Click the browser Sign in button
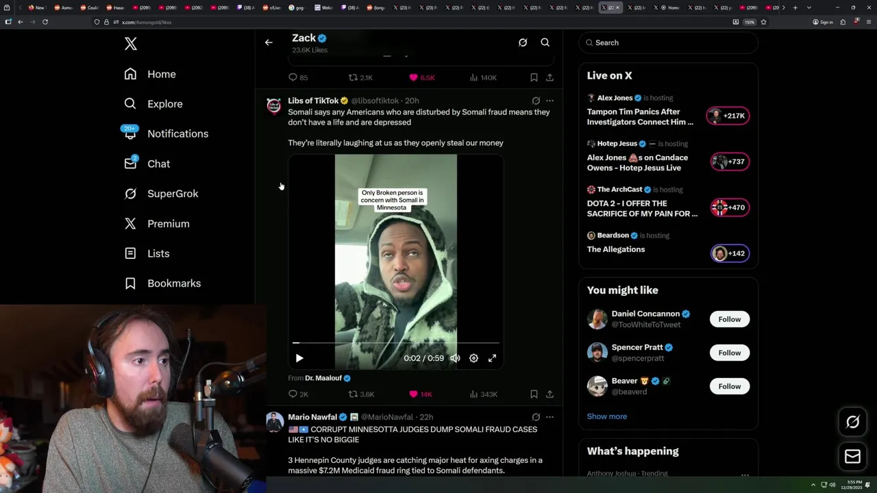 pyautogui.click(x=822, y=22)
